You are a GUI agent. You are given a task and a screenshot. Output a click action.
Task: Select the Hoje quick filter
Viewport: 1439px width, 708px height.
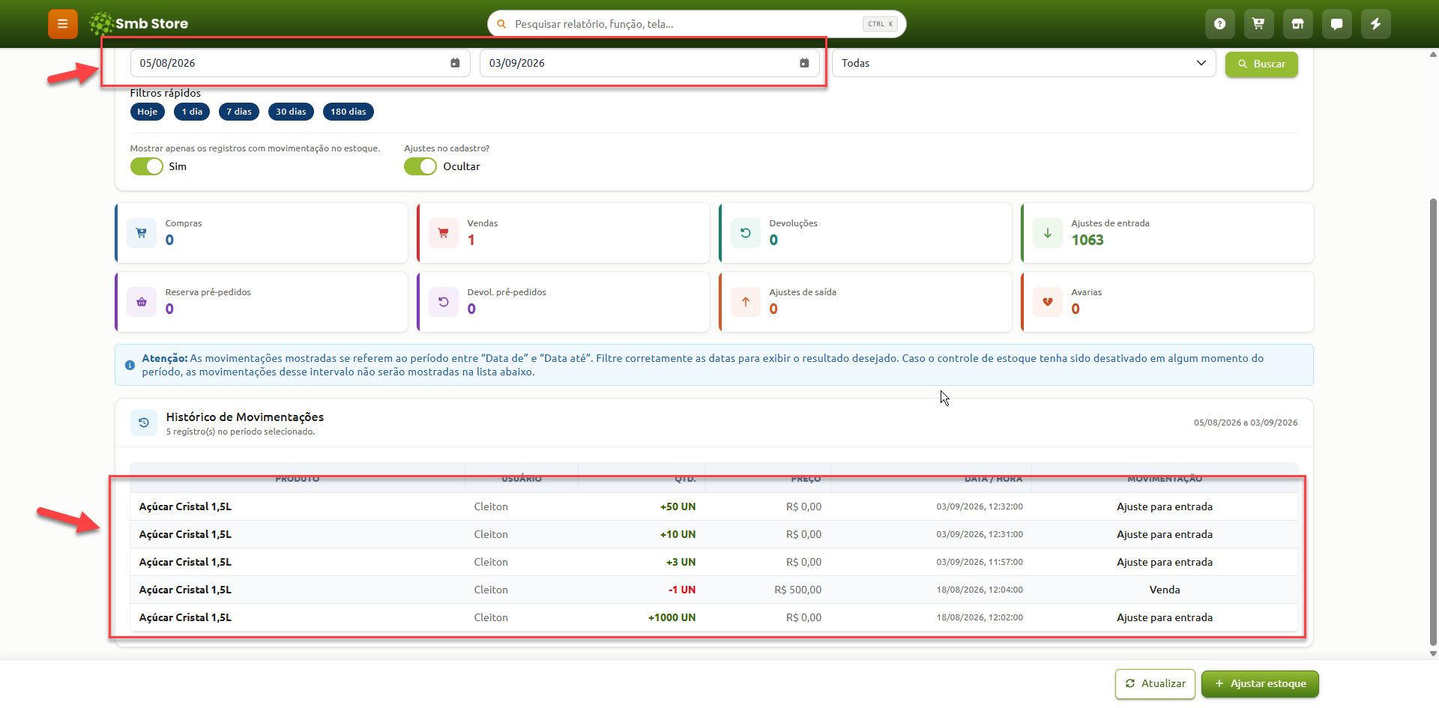click(148, 112)
